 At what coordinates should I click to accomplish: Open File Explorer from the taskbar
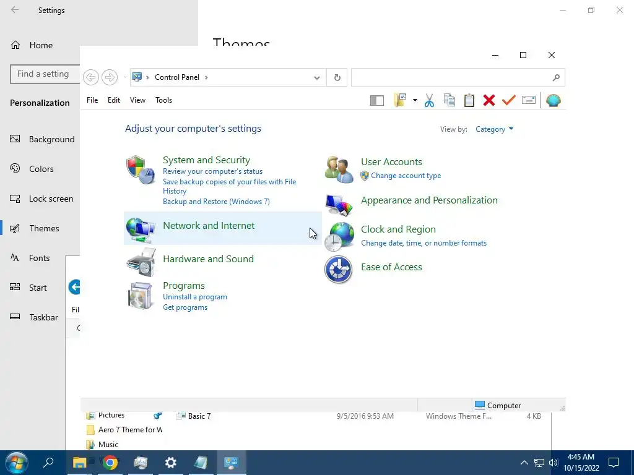pyautogui.click(x=80, y=463)
